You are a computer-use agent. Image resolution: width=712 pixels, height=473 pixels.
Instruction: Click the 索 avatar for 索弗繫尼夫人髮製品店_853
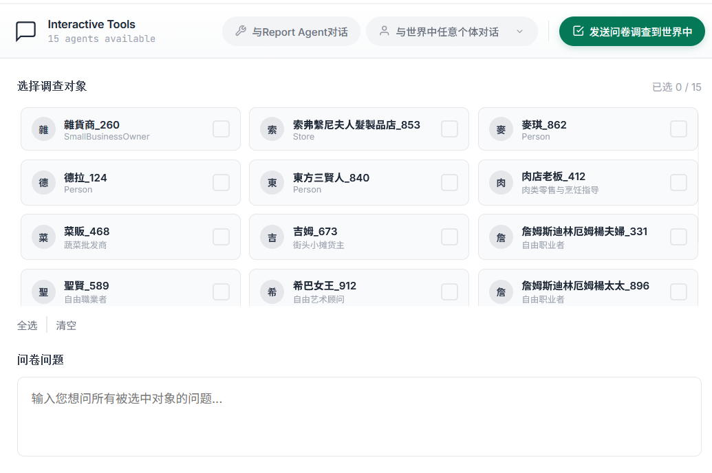point(272,129)
